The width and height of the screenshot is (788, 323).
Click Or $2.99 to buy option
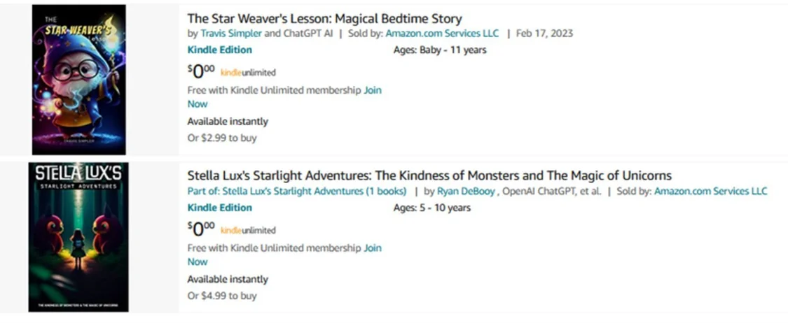click(221, 138)
